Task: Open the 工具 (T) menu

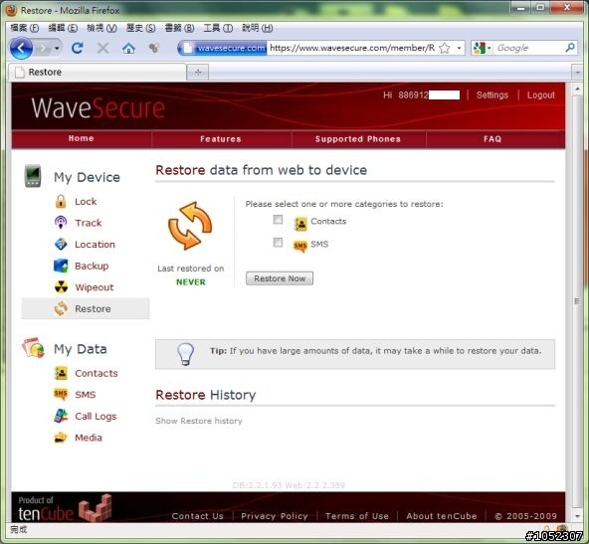Action: click(218, 28)
